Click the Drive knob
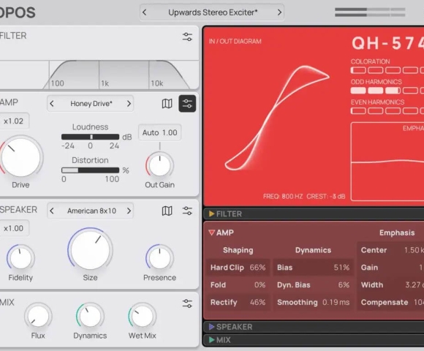424x351 pixels. click(20, 157)
